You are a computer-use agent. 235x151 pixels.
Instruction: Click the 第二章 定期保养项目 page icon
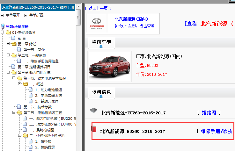[13, 67]
